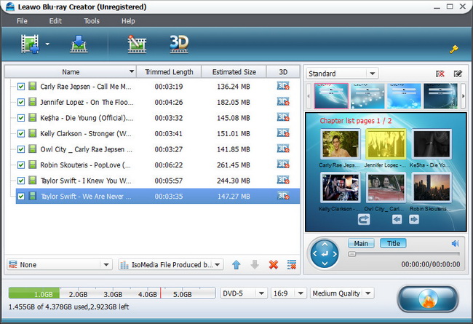Open the subtitle None dropdown
The image size is (473, 324).
(106, 265)
